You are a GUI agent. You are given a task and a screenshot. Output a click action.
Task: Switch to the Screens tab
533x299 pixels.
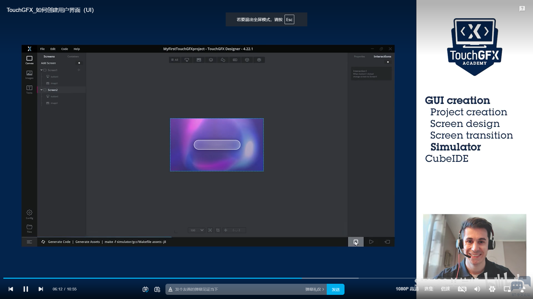49,57
